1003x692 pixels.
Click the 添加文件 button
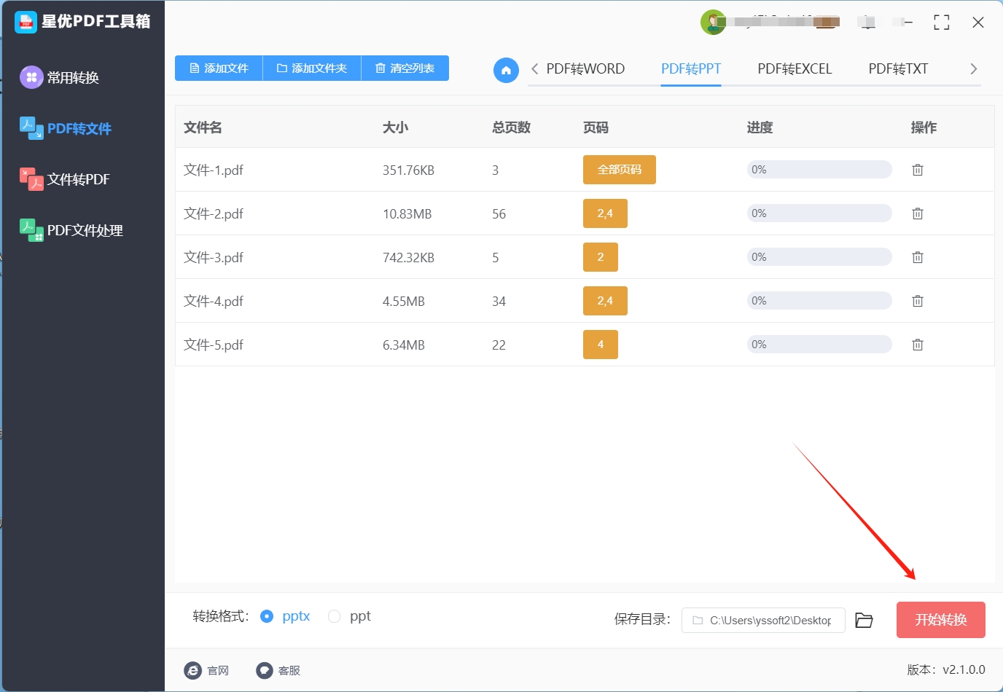pyautogui.click(x=219, y=68)
